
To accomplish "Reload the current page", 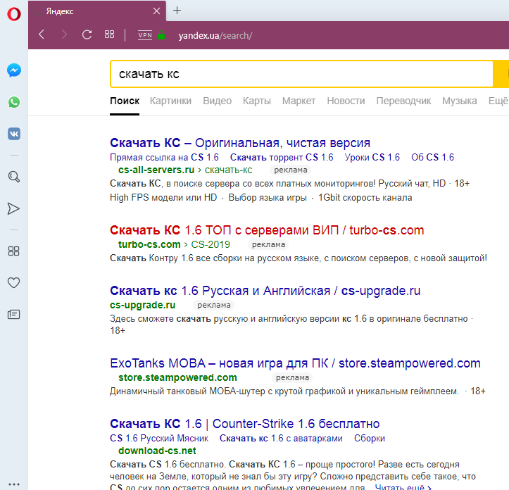I will 87,34.
